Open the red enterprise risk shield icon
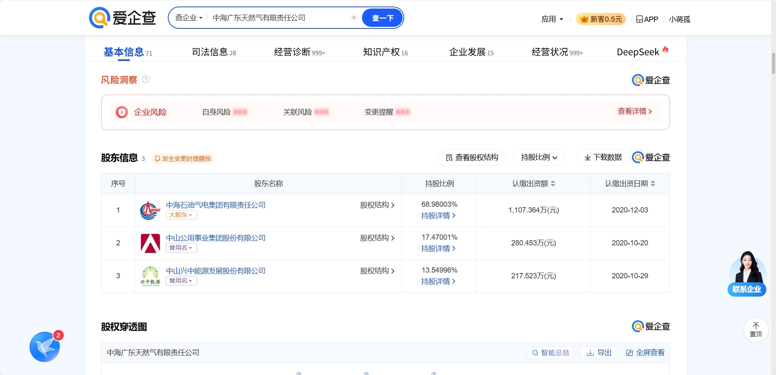Viewport: 776px width, 375px height. click(122, 112)
